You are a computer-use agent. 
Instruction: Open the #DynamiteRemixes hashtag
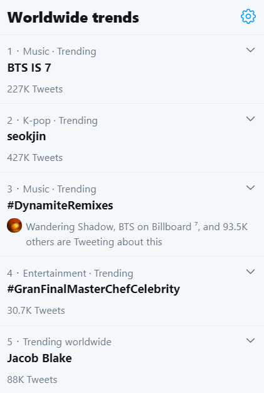60,206
